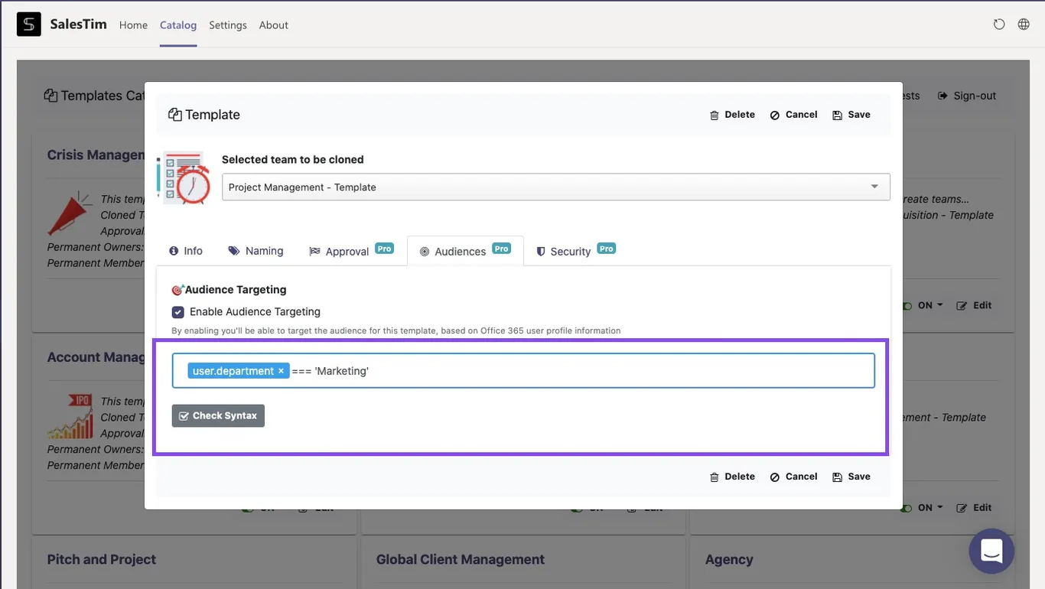The image size is (1045, 589).
Task: Click Edit on the second-row right card
Action: pos(974,508)
